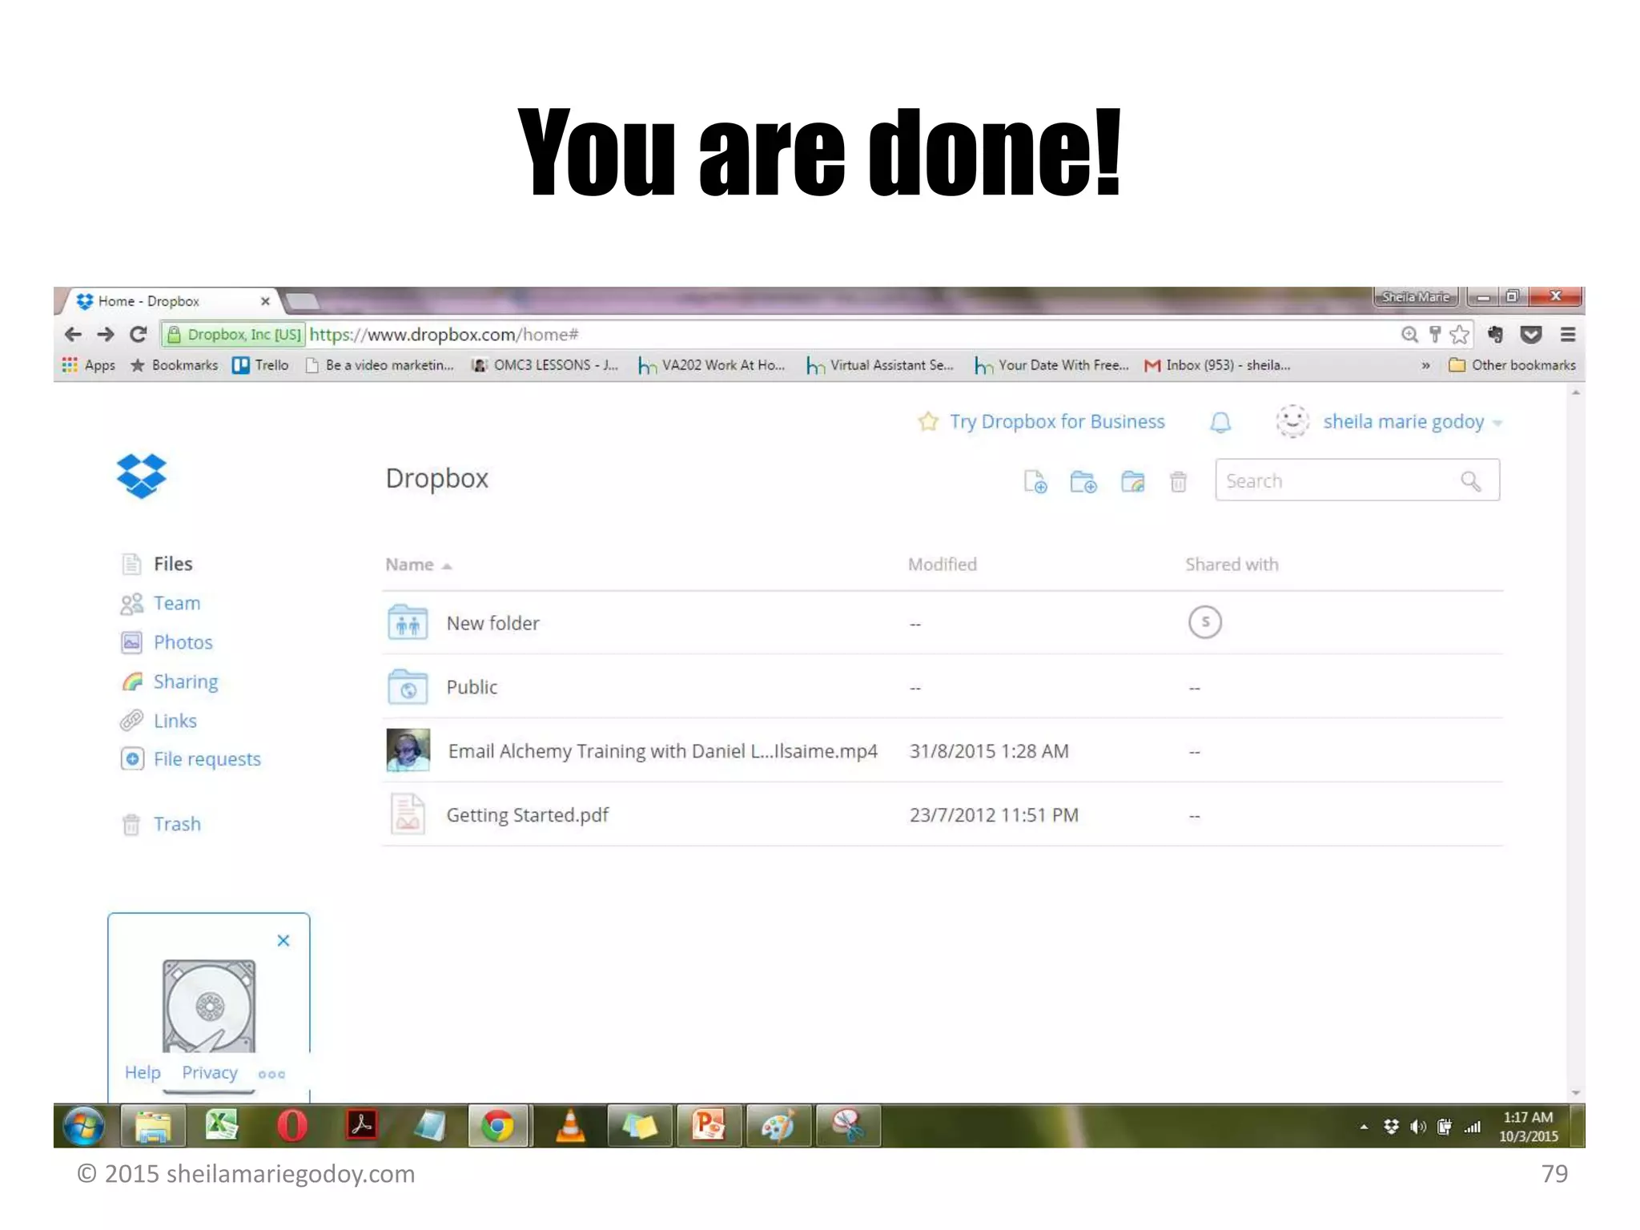The image size is (1640, 1230).
Task: Open the Inbox (953) Gmail bookmark
Action: point(1217,365)
